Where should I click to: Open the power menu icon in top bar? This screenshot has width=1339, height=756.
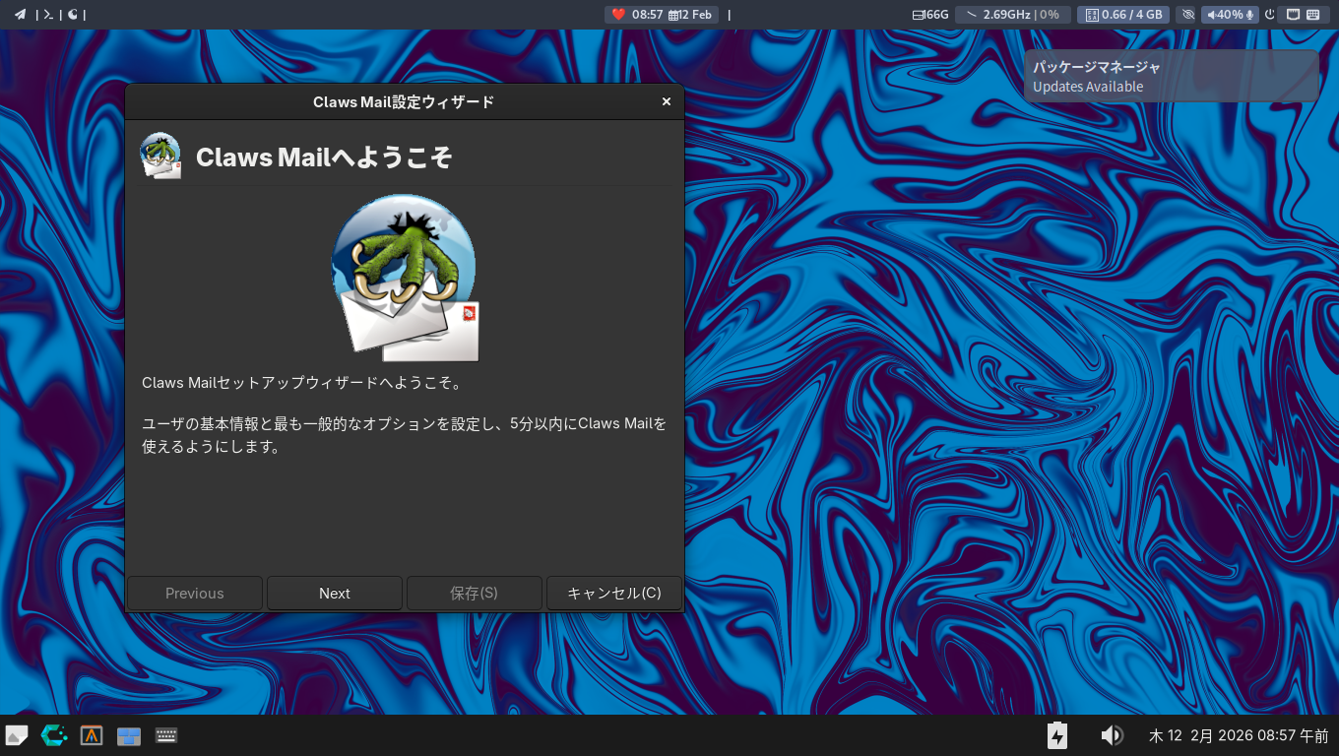pyautogui.click(x=1270, y=15)
